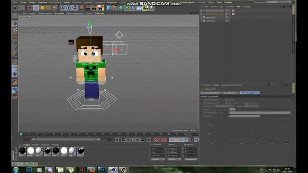This screenshot has height=173, width=308.
Task: Open the viewport ProRender menu
Action: point(100,13)
